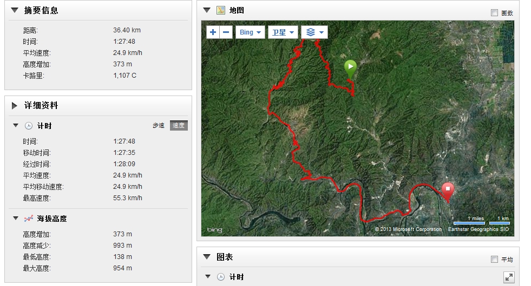Image resolution: width=531 pixels, height=286 pixels.
Task: Zoom out on the map
Action: (x=226, y=32)
